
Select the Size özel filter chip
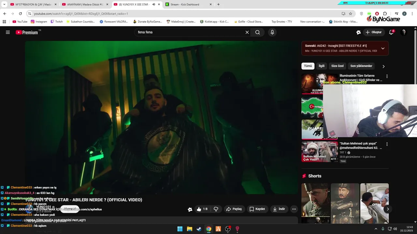(x=338, y=66)
